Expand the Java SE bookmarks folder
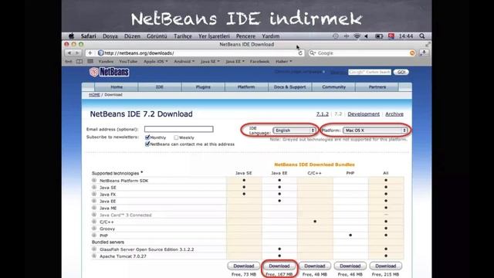Image resolution: width=494 pixels, height=278 pixels. pos(210,62)
